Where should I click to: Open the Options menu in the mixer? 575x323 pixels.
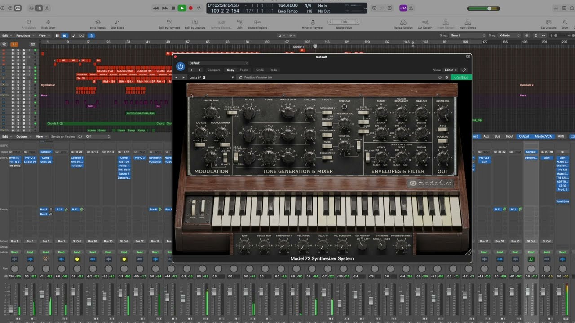(23, 136)
